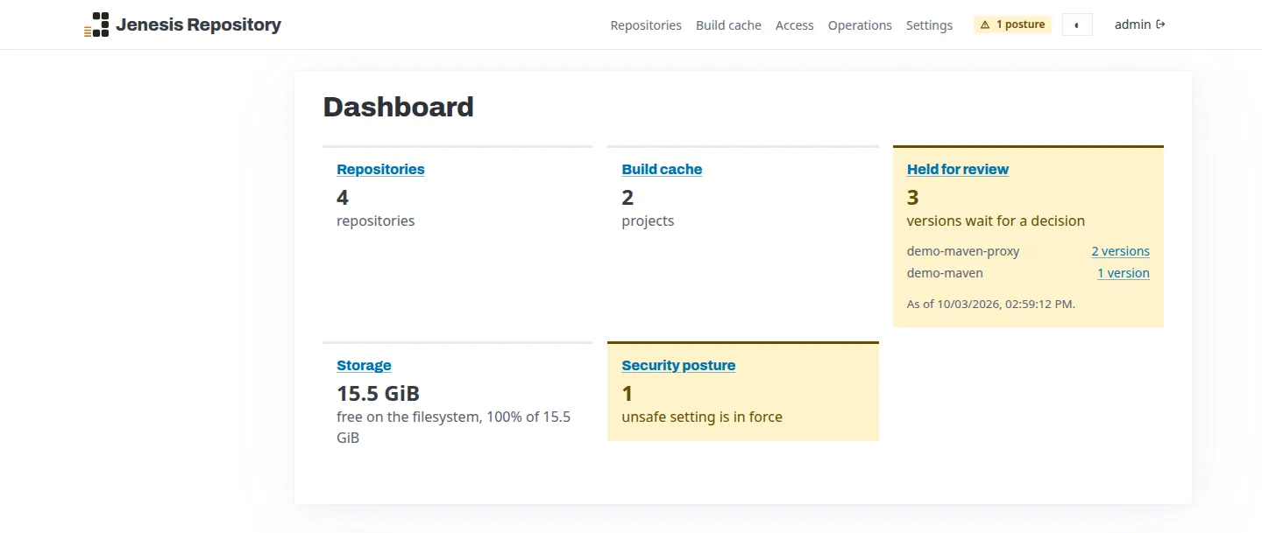The image size is (1262, 533).
Task: Open the Repositories nav item
Action: [646, 25]
